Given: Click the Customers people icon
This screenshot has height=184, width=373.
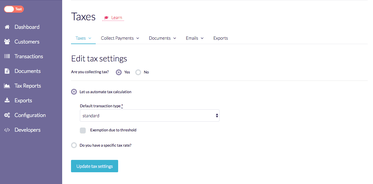Looking at the screenshot, I should (x=7, y=42).
